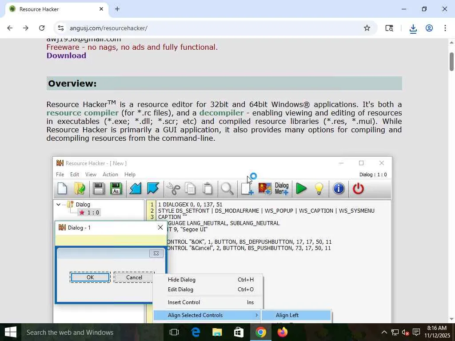Click the browser Back arrow
Viewport: 455px width, 341px height.
[10, 28]
